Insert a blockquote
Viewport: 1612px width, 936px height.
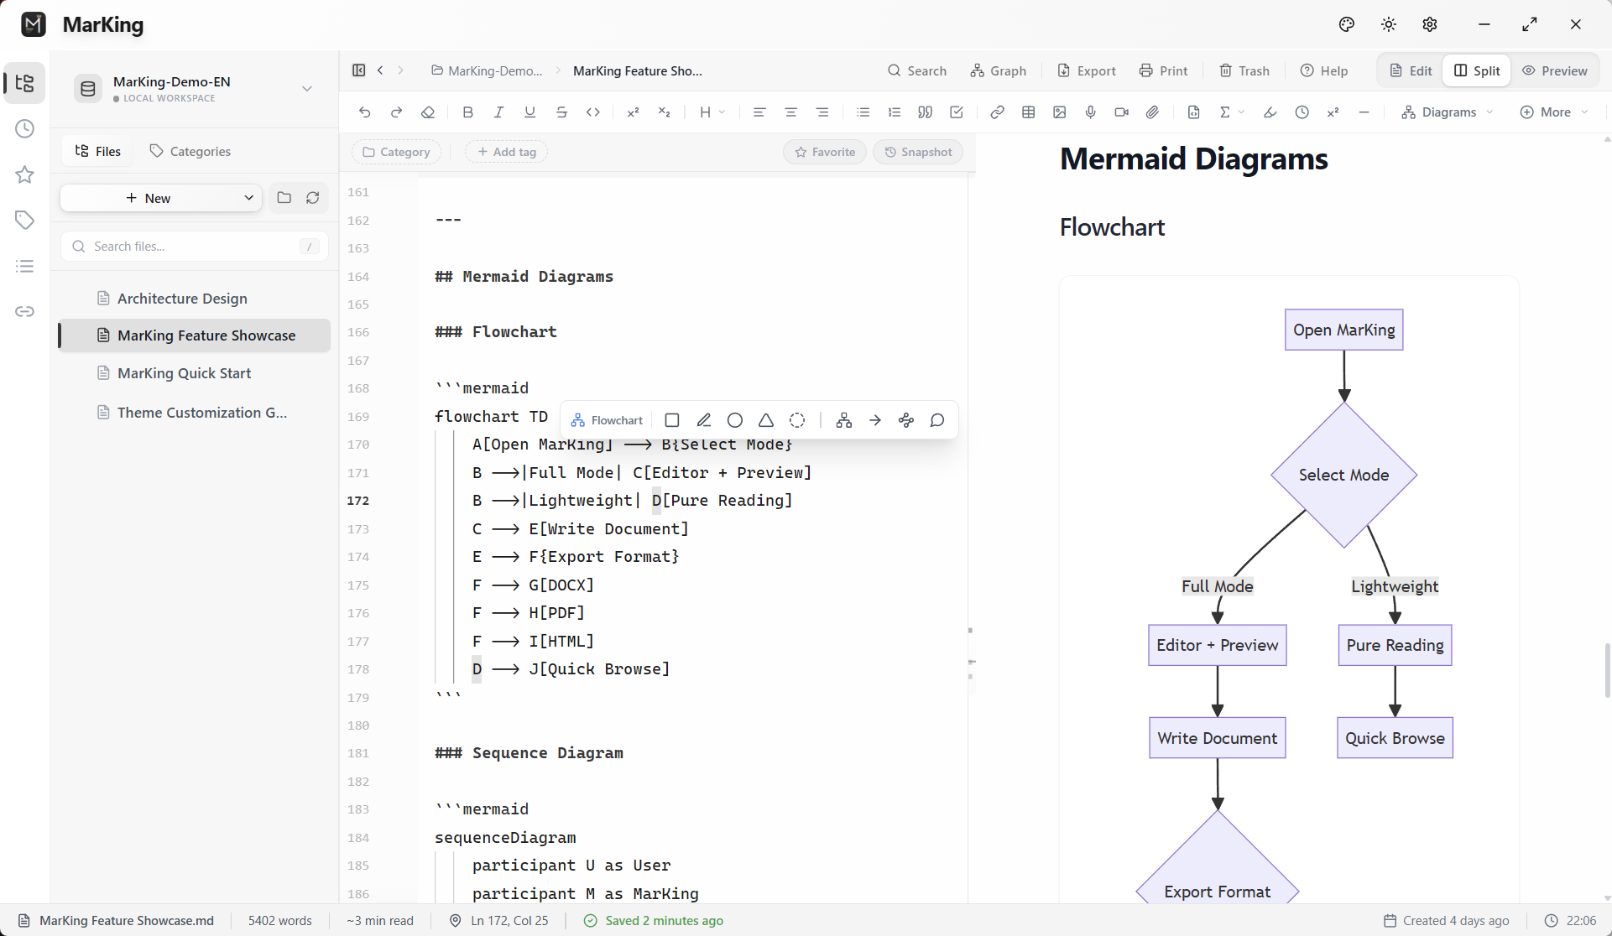tap(925, 112)
